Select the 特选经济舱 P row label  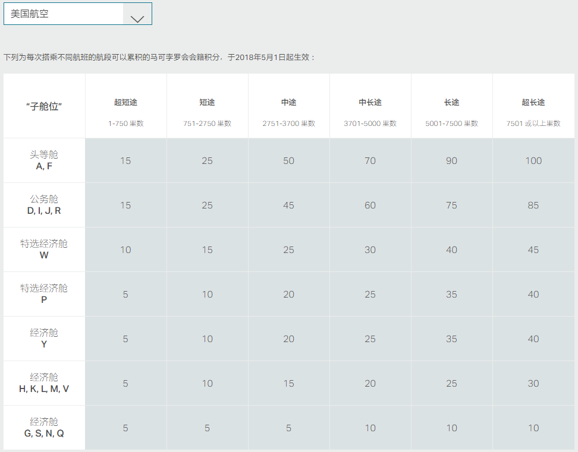pos(44,294)
